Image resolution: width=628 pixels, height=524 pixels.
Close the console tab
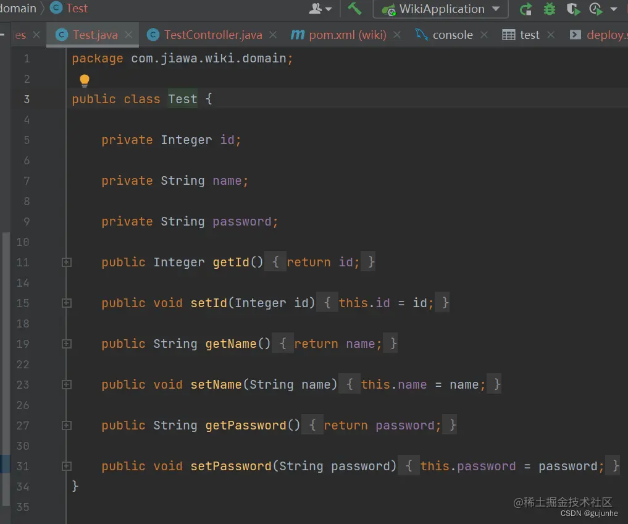point(484,35)
